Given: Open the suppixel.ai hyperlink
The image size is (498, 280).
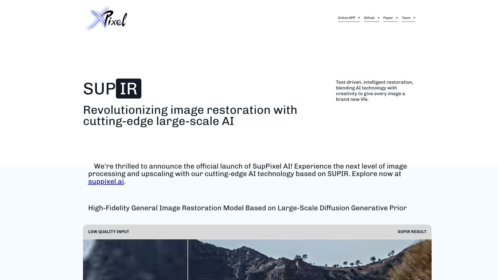Looking at the screenshot, I should (x=106, y=182).
